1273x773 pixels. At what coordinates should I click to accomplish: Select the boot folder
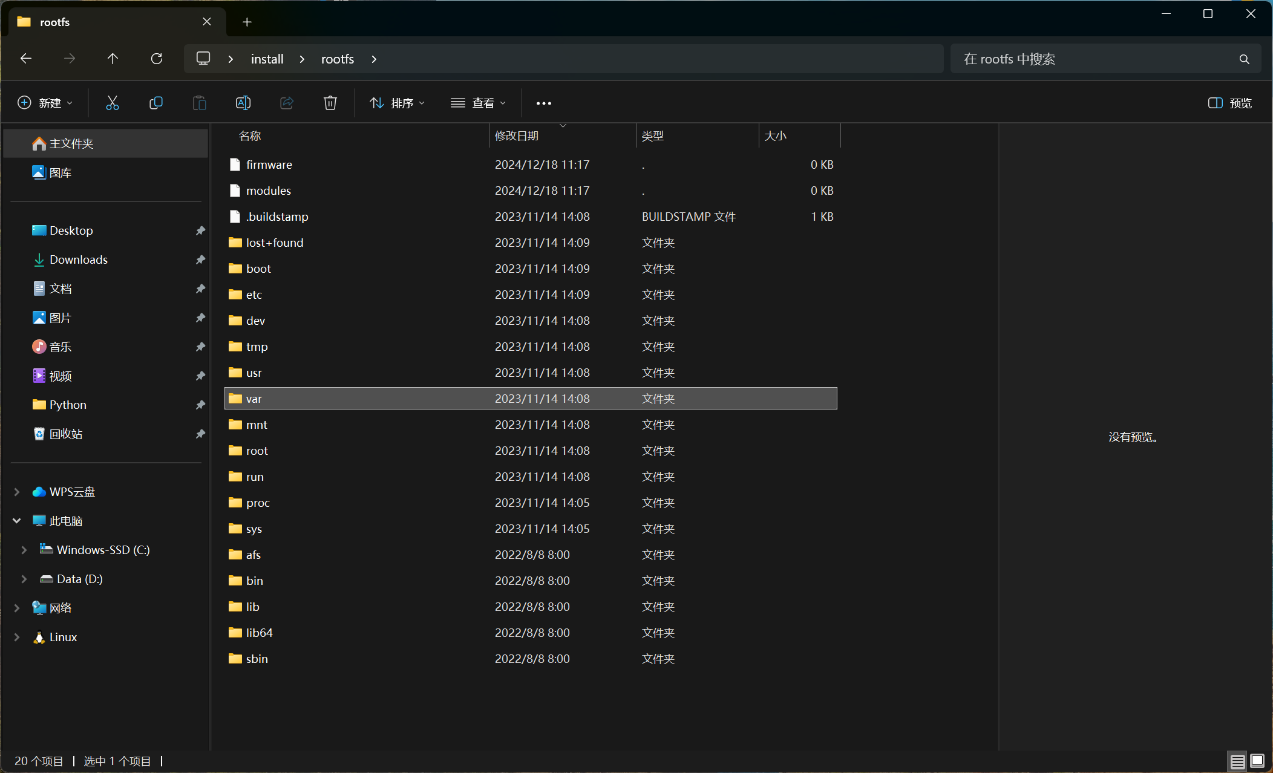tap(531, 269)
